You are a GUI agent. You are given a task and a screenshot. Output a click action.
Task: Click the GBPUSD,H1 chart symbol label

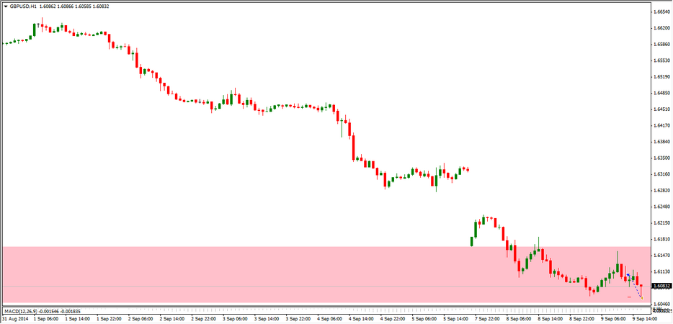[x=23, y=5]
